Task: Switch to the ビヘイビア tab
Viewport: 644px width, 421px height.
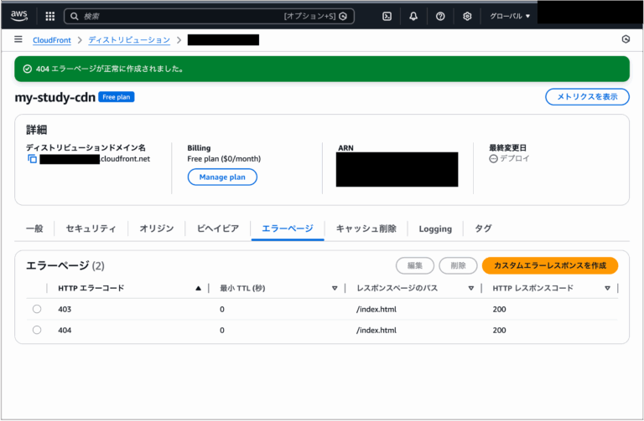Action: pos(217,228)
